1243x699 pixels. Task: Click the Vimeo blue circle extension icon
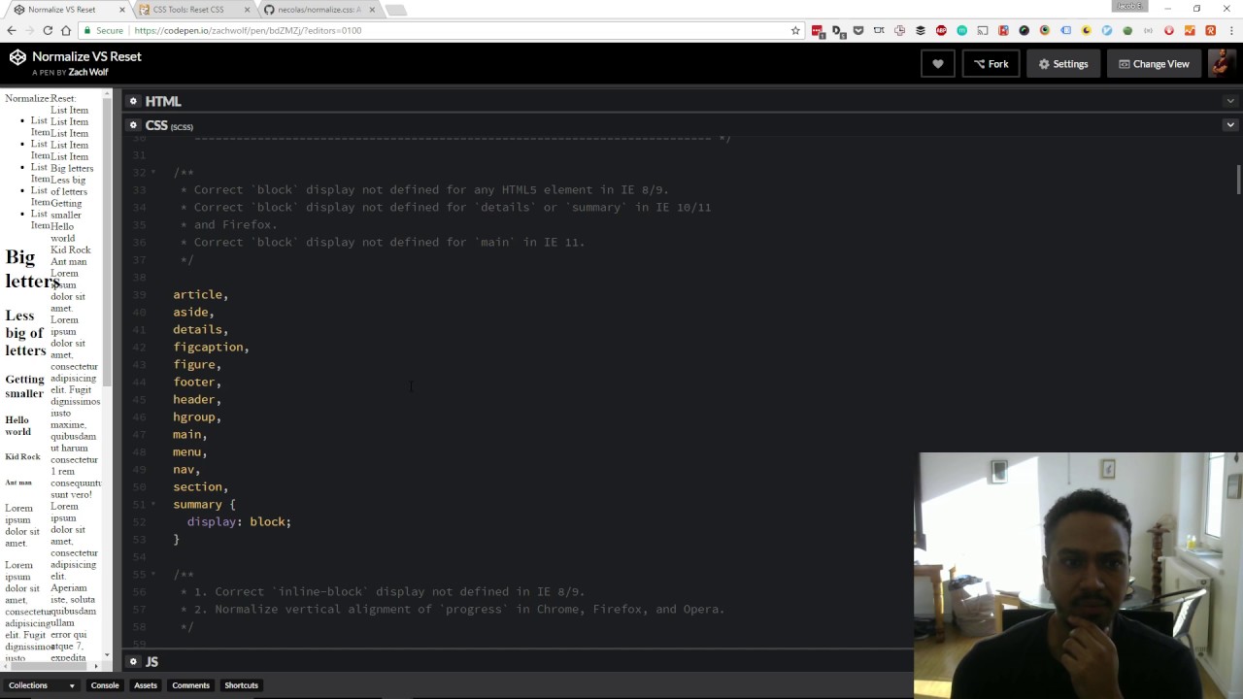(x=1107, y=31)
